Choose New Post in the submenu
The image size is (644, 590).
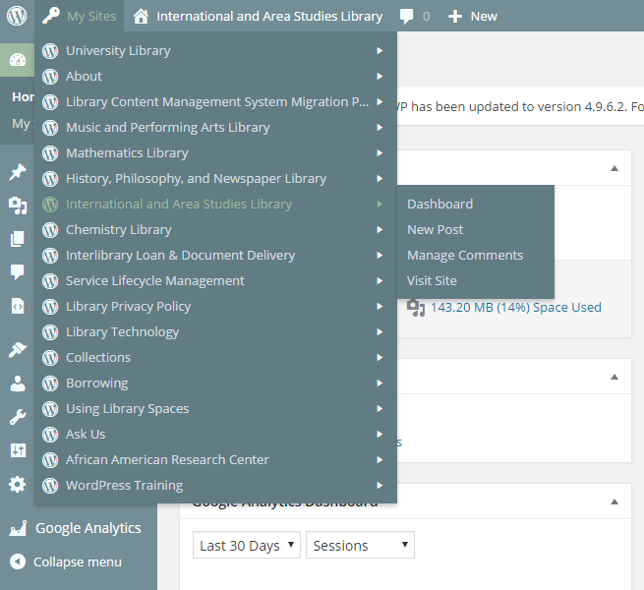pyautogui.click(x=435, y=230)
